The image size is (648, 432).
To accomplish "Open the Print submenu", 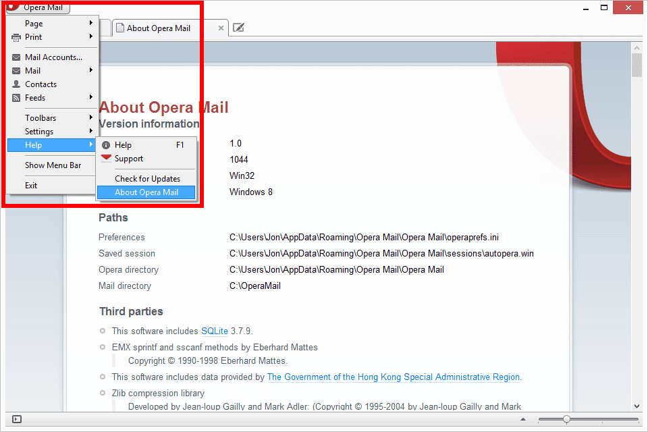I will pyautogui.click(x=53, y=37).
